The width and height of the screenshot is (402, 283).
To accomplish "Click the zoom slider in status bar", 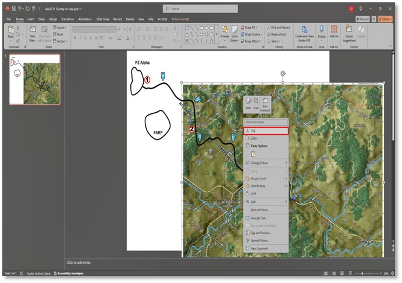I will click(x=362, y=273).
